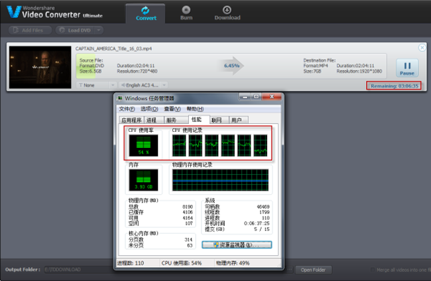The image size is (431, 281).
Task: Select the 性能 tab in Task Manager
Action: click(x=199, y=119)
